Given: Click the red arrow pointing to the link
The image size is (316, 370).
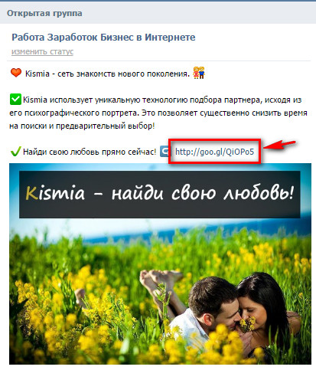Looking at the screenshot, I should pos(279,144).
